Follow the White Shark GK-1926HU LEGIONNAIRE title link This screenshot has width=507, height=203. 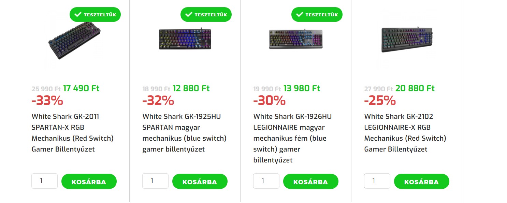[x=292, y=138]
